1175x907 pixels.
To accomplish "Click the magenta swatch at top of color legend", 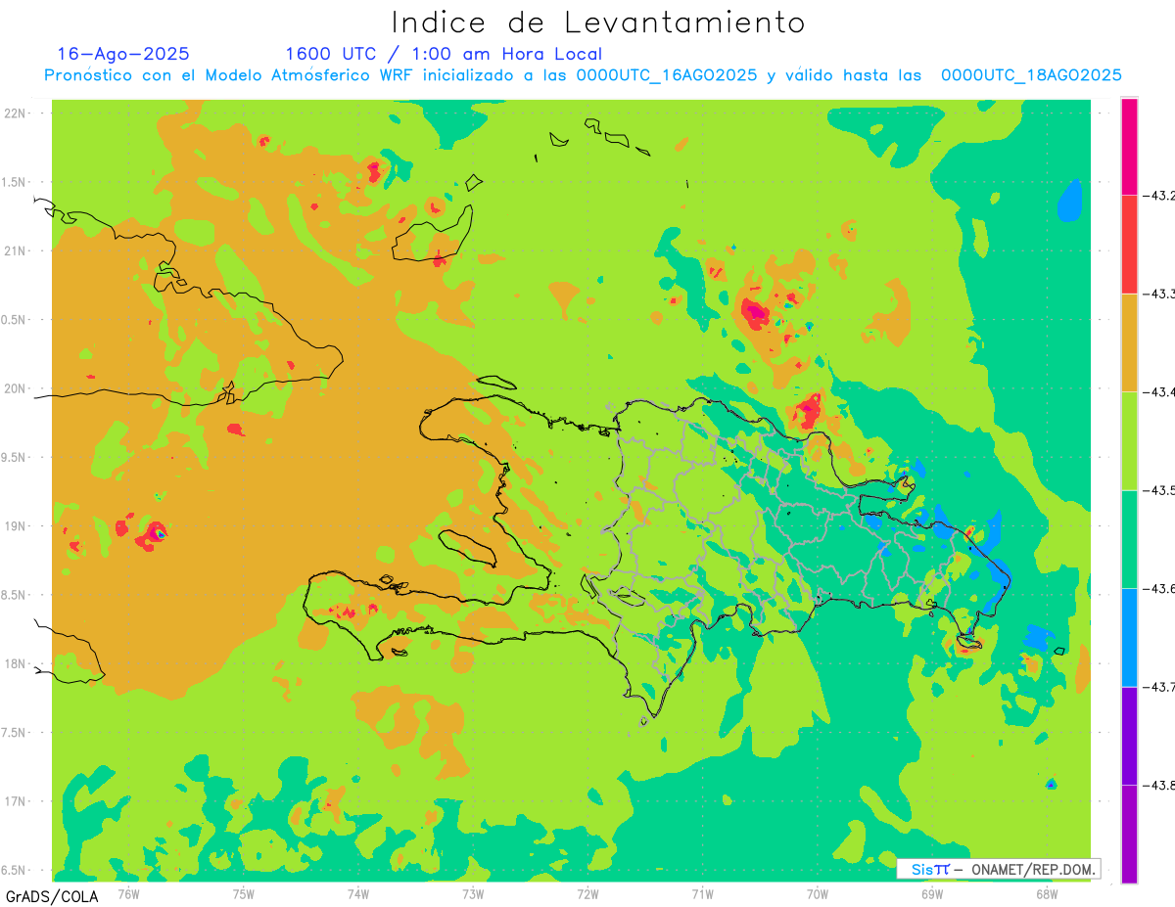I will 1129,146.
